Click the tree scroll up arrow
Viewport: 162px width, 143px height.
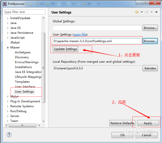pos(44,18)
